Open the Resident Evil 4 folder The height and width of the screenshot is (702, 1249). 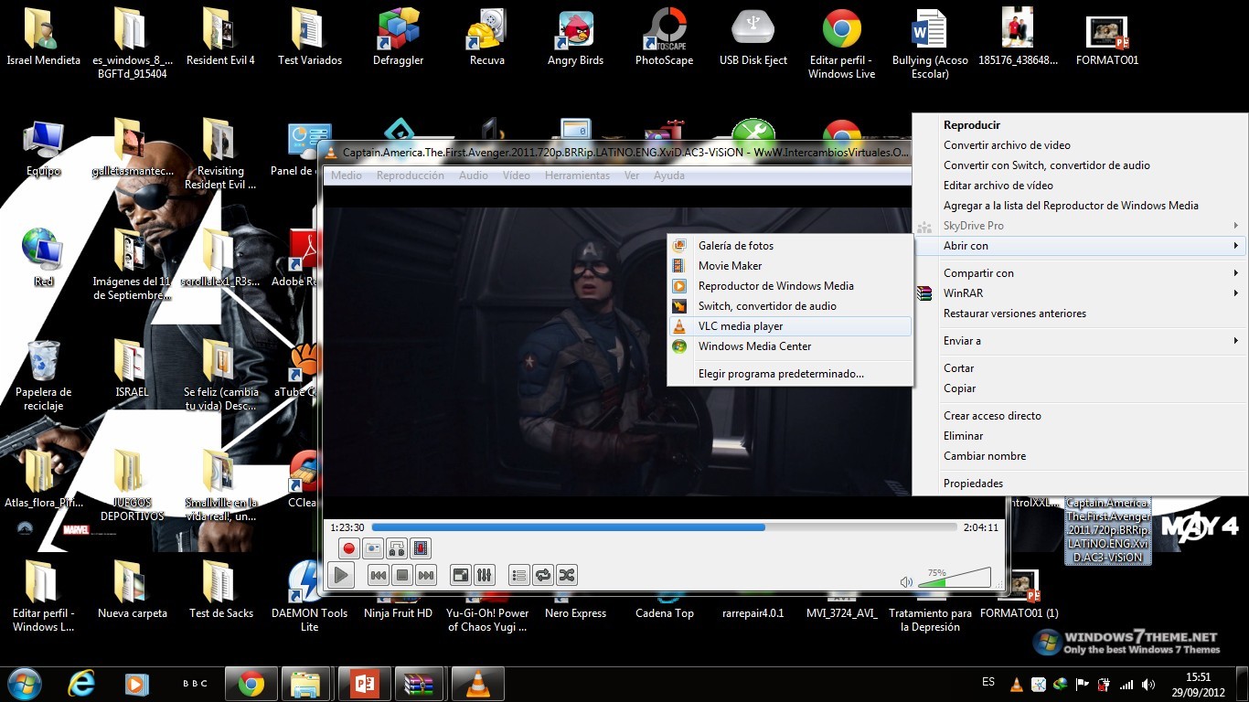tap(220, 37)
